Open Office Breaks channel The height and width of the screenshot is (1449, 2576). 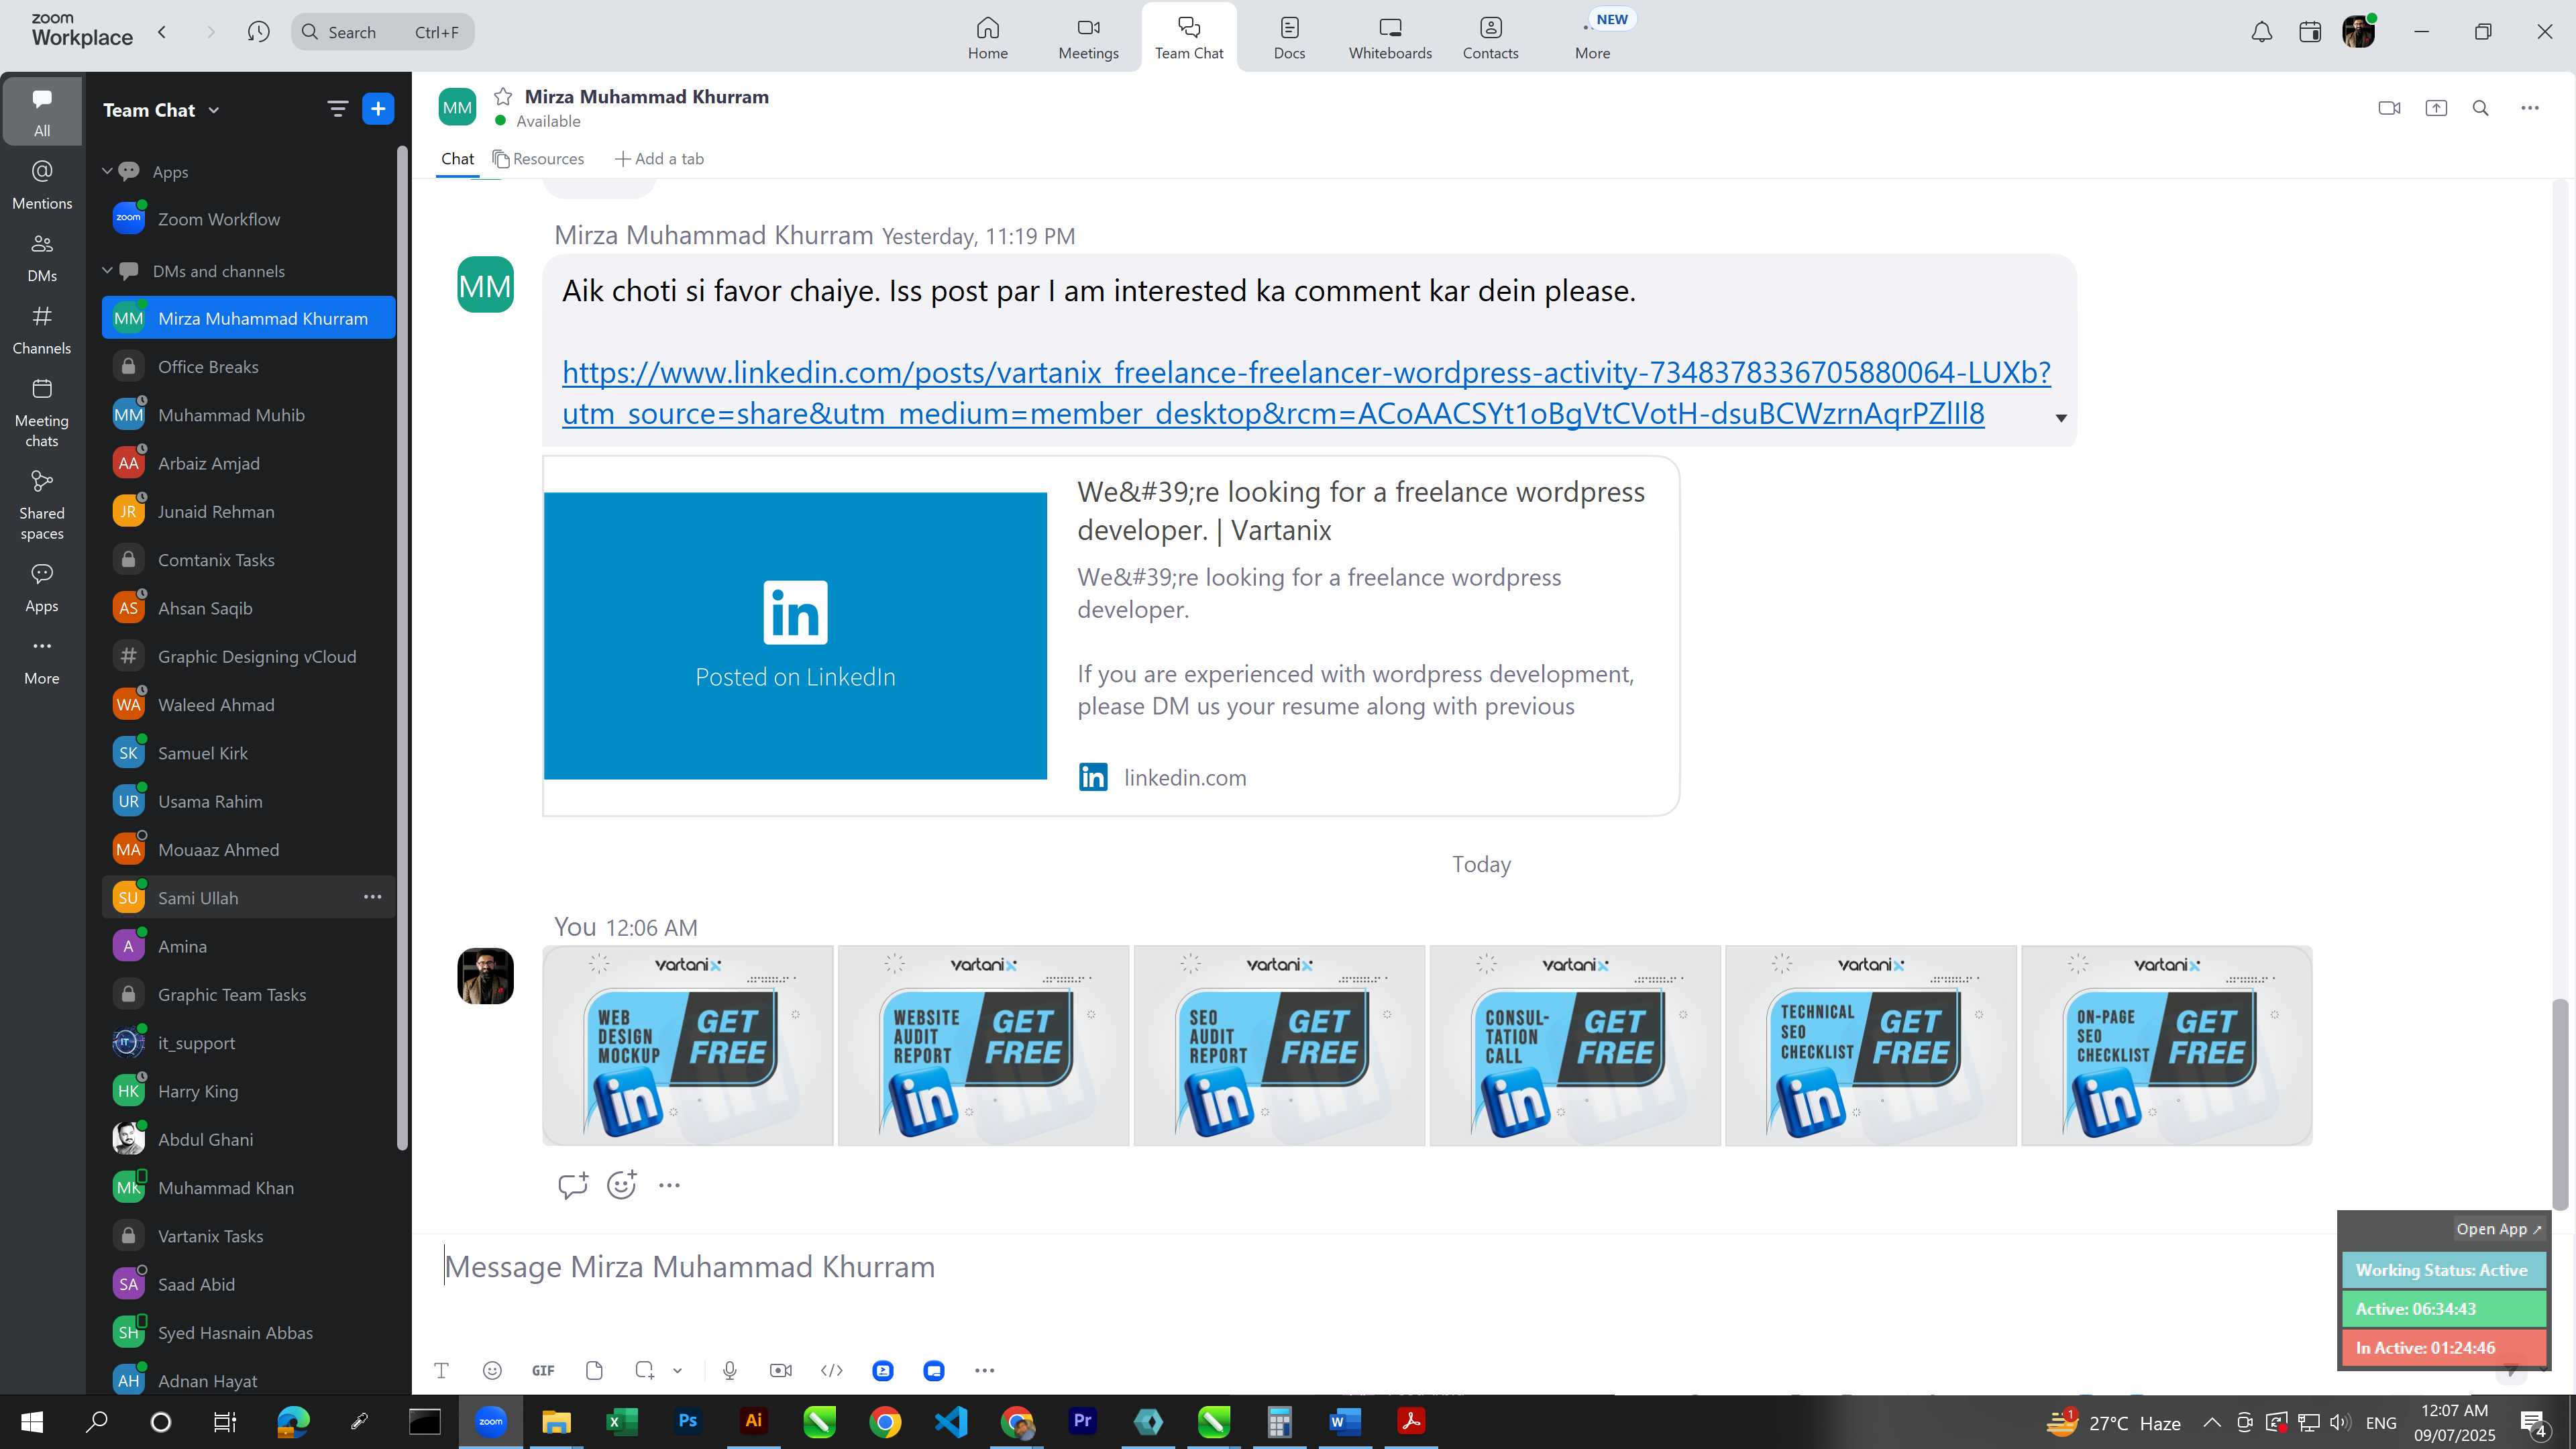click(x=249, y=366)
